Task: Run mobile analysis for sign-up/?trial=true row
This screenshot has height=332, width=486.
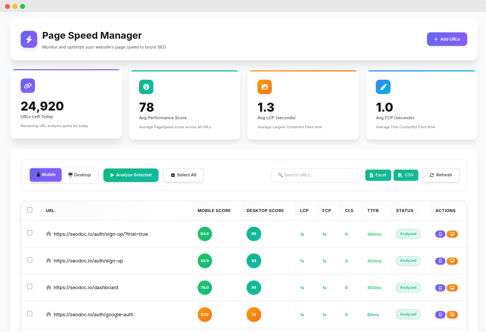Action: tap(440, 234)
